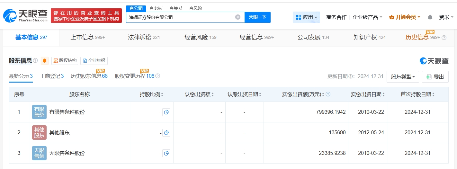Click the help icon next to 历史信息 tab
The height and width of the screenshot is (169, 457).
click(444, 38)
